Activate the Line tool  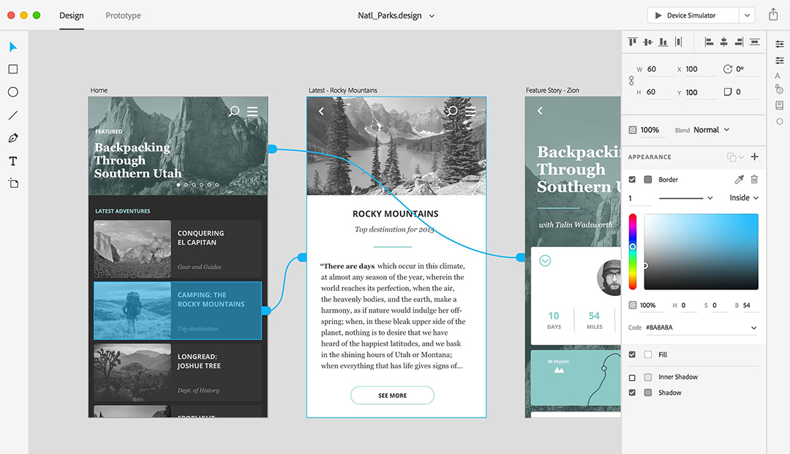pyautogui.click(x=13, y=116)
